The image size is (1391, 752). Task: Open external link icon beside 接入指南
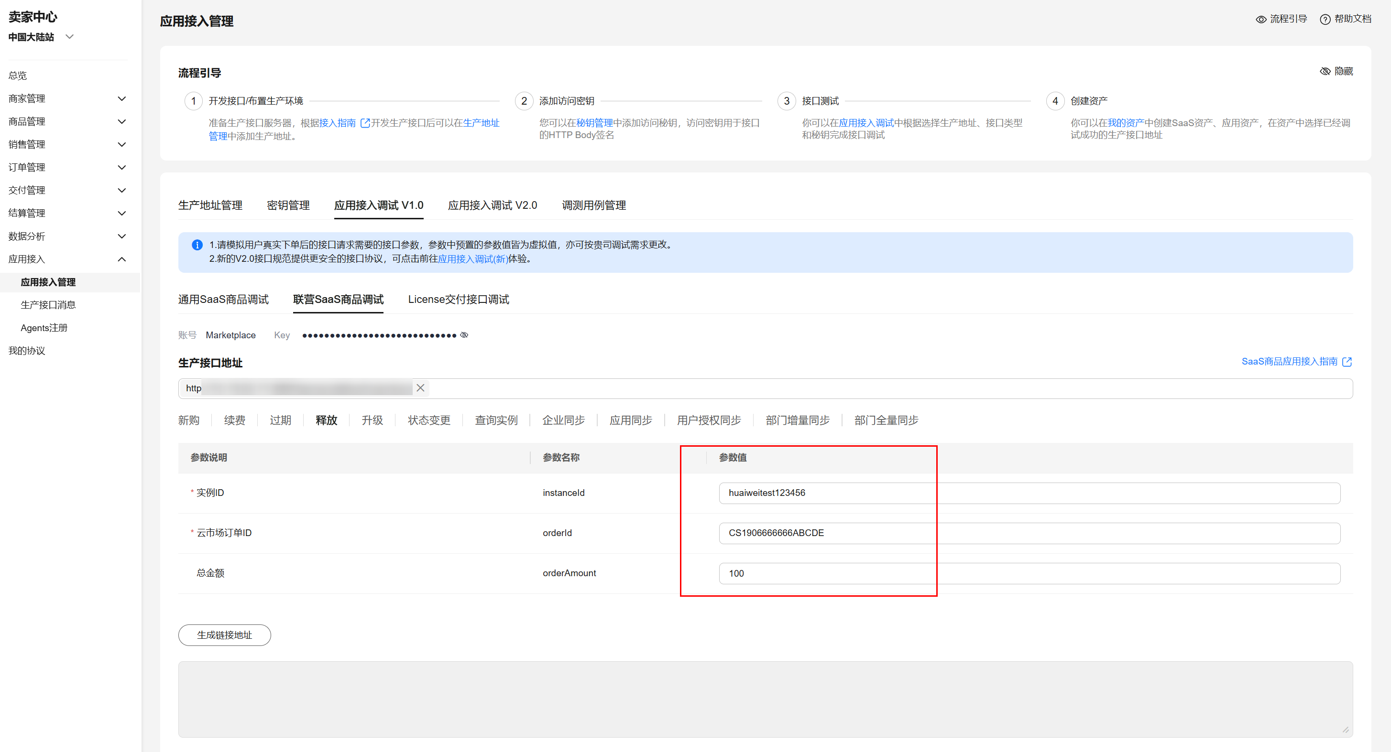tap(365, 123)
